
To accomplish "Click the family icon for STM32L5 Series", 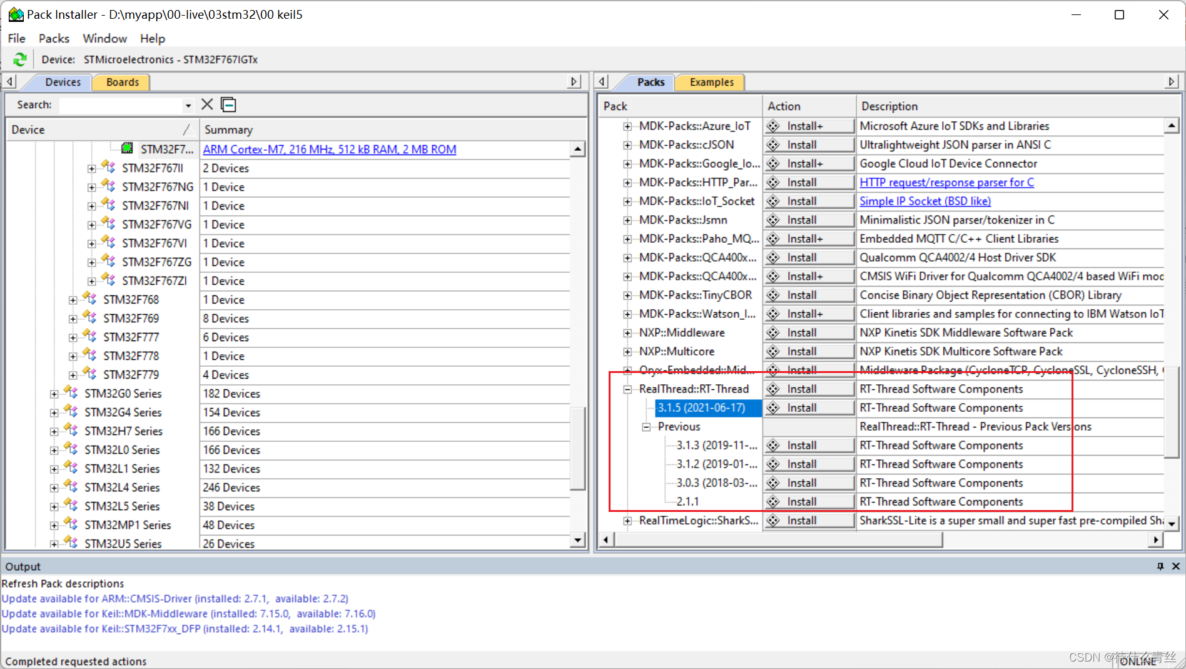I will pos(71,505).
